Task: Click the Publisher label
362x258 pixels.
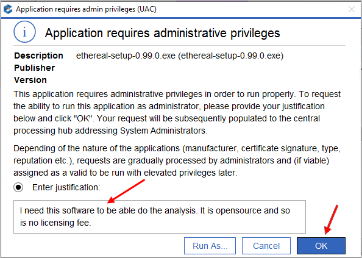Action: [x=34, y=68]
